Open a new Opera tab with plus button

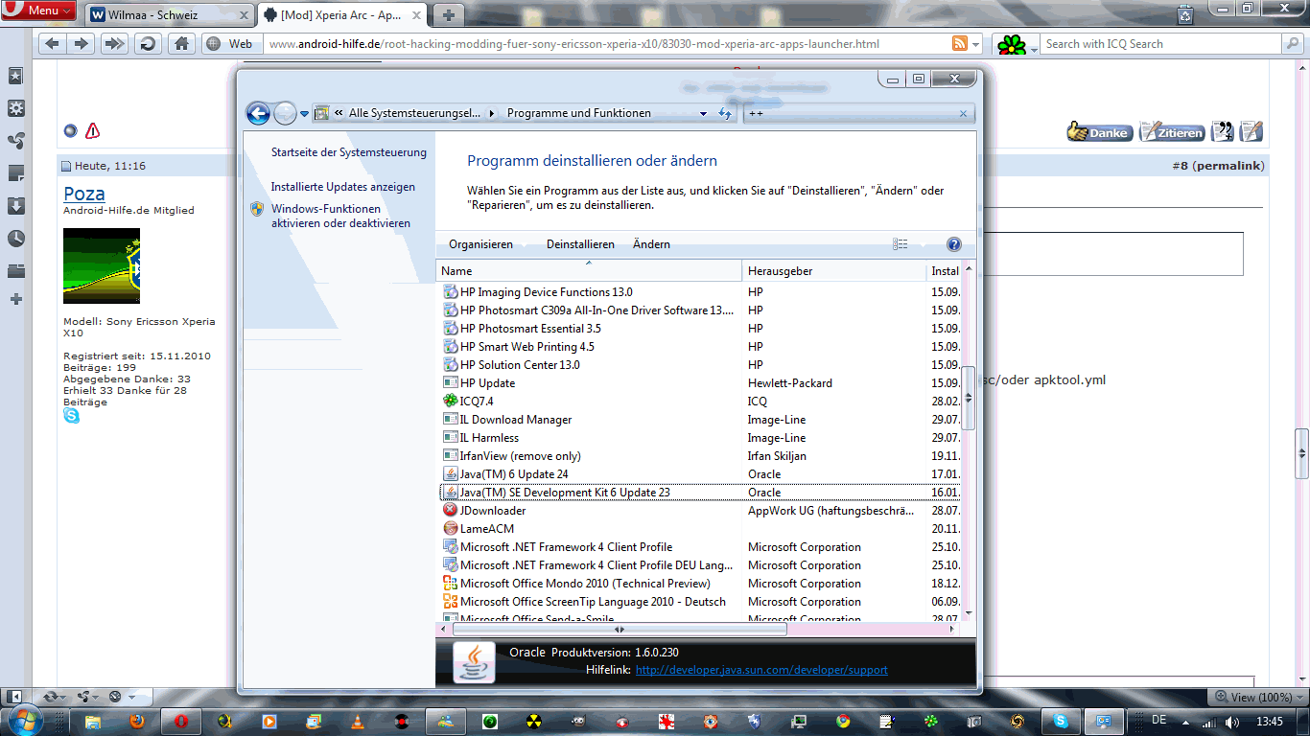448,15
